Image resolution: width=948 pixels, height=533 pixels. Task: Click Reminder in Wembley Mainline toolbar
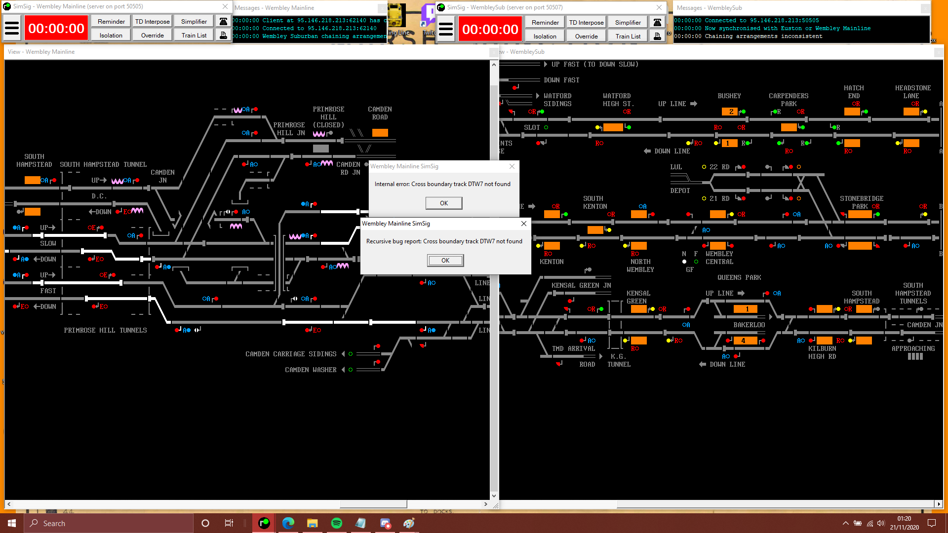111,21
